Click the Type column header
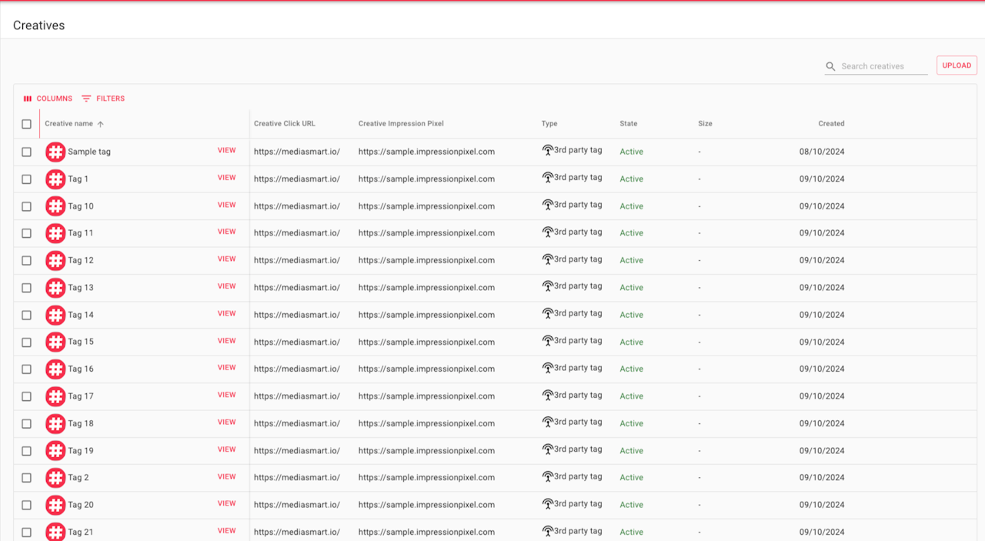 [x=549, y=124]
